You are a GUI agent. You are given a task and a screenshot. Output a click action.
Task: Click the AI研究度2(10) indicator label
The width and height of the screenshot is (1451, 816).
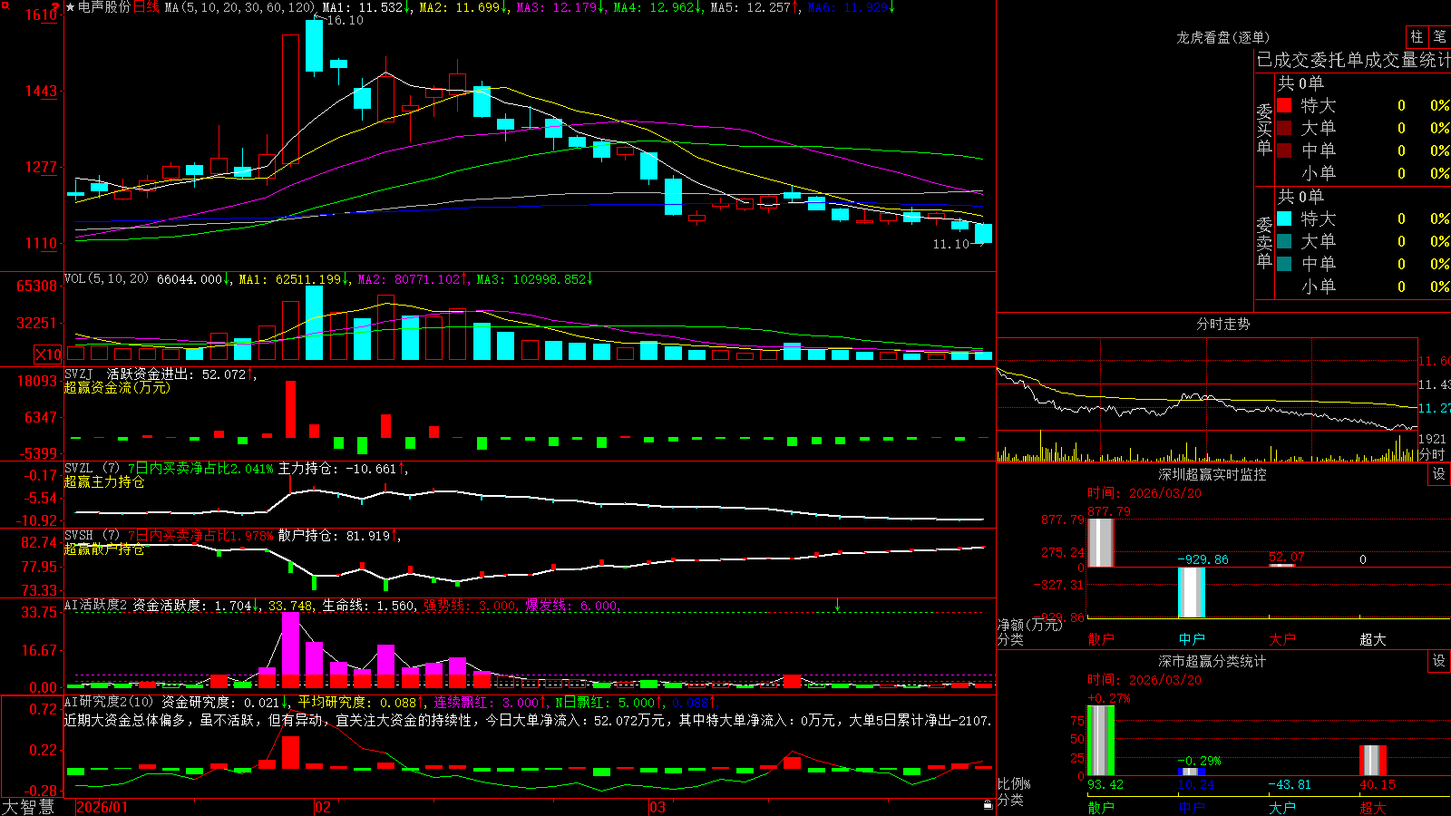[109, 702]
